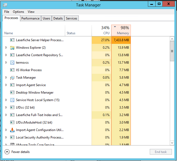Click the Task Manager row icon

[12, 78]
